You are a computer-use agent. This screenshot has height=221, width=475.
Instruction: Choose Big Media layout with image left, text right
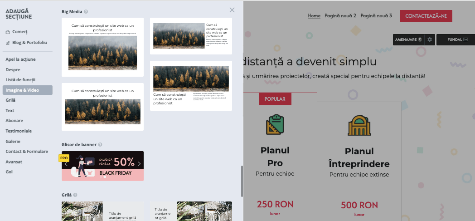pos(191,36)
